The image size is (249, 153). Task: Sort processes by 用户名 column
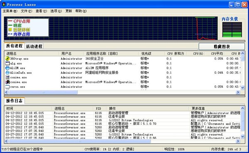tap(71, 53)
